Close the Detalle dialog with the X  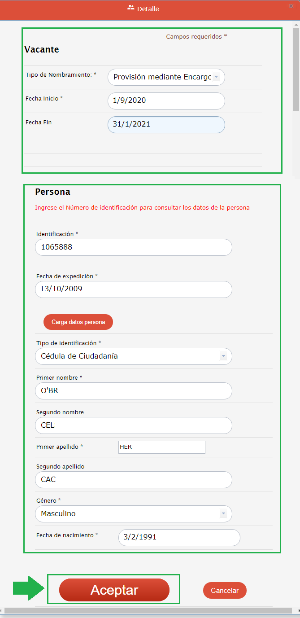click(291, 6)
